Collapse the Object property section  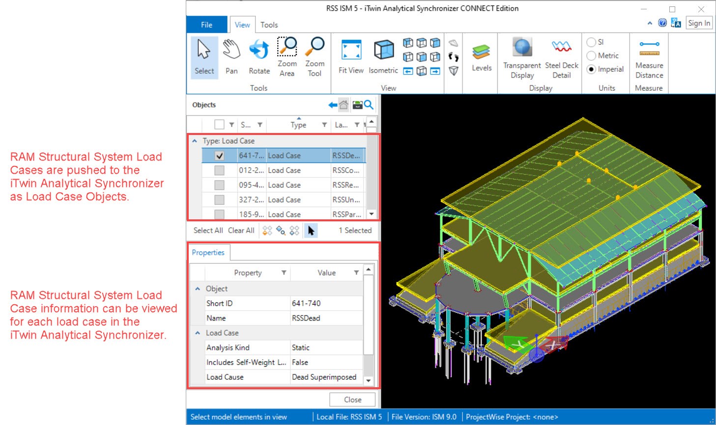tap(198, 289)
